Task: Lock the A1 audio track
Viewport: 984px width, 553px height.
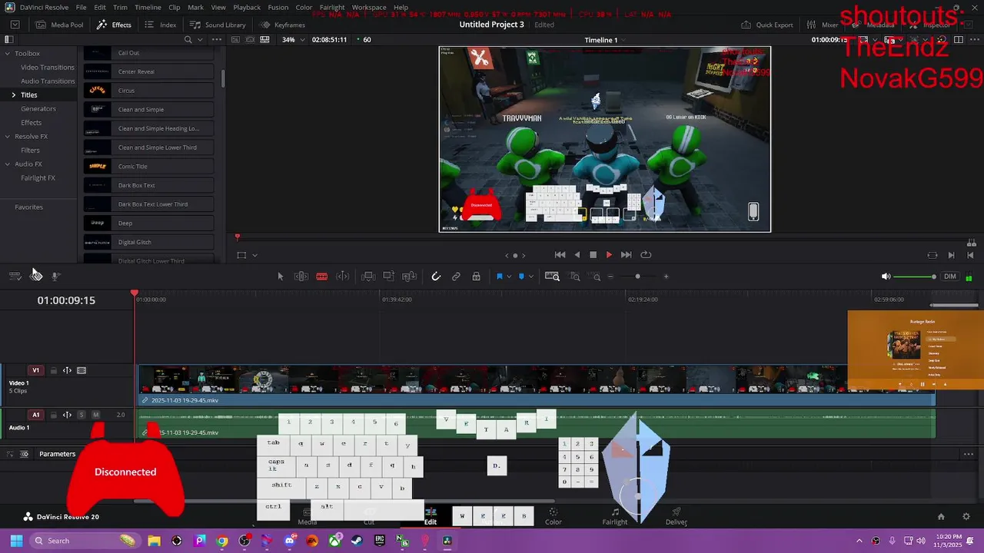Action: tap(54, 415)
